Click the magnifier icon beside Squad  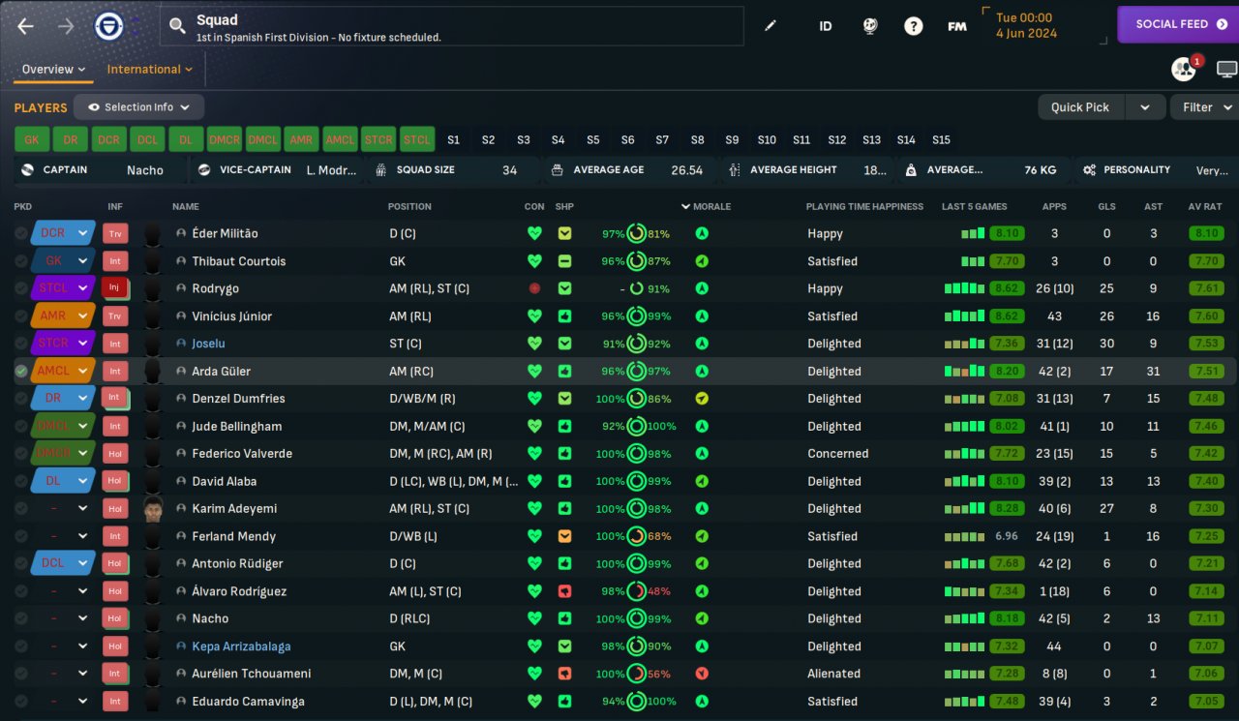pyautogui.click(x=176, y=26)
